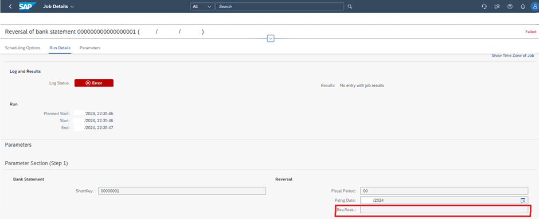Screen dimensions: 539x219
Task: Collapse the header with the chevron button
Action: pos(271,38)
